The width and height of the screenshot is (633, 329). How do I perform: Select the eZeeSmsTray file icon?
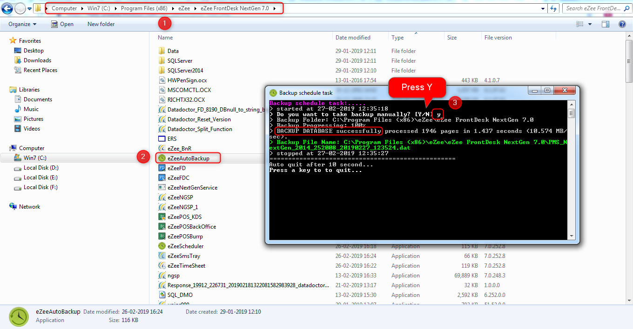[x=162, y=256]
